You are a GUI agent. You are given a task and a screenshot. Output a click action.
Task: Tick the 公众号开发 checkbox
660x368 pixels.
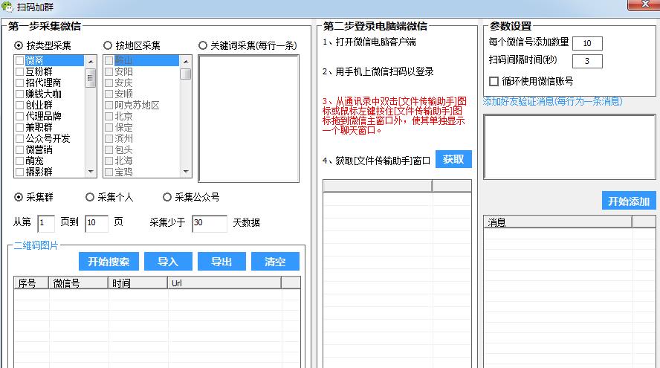20,138
